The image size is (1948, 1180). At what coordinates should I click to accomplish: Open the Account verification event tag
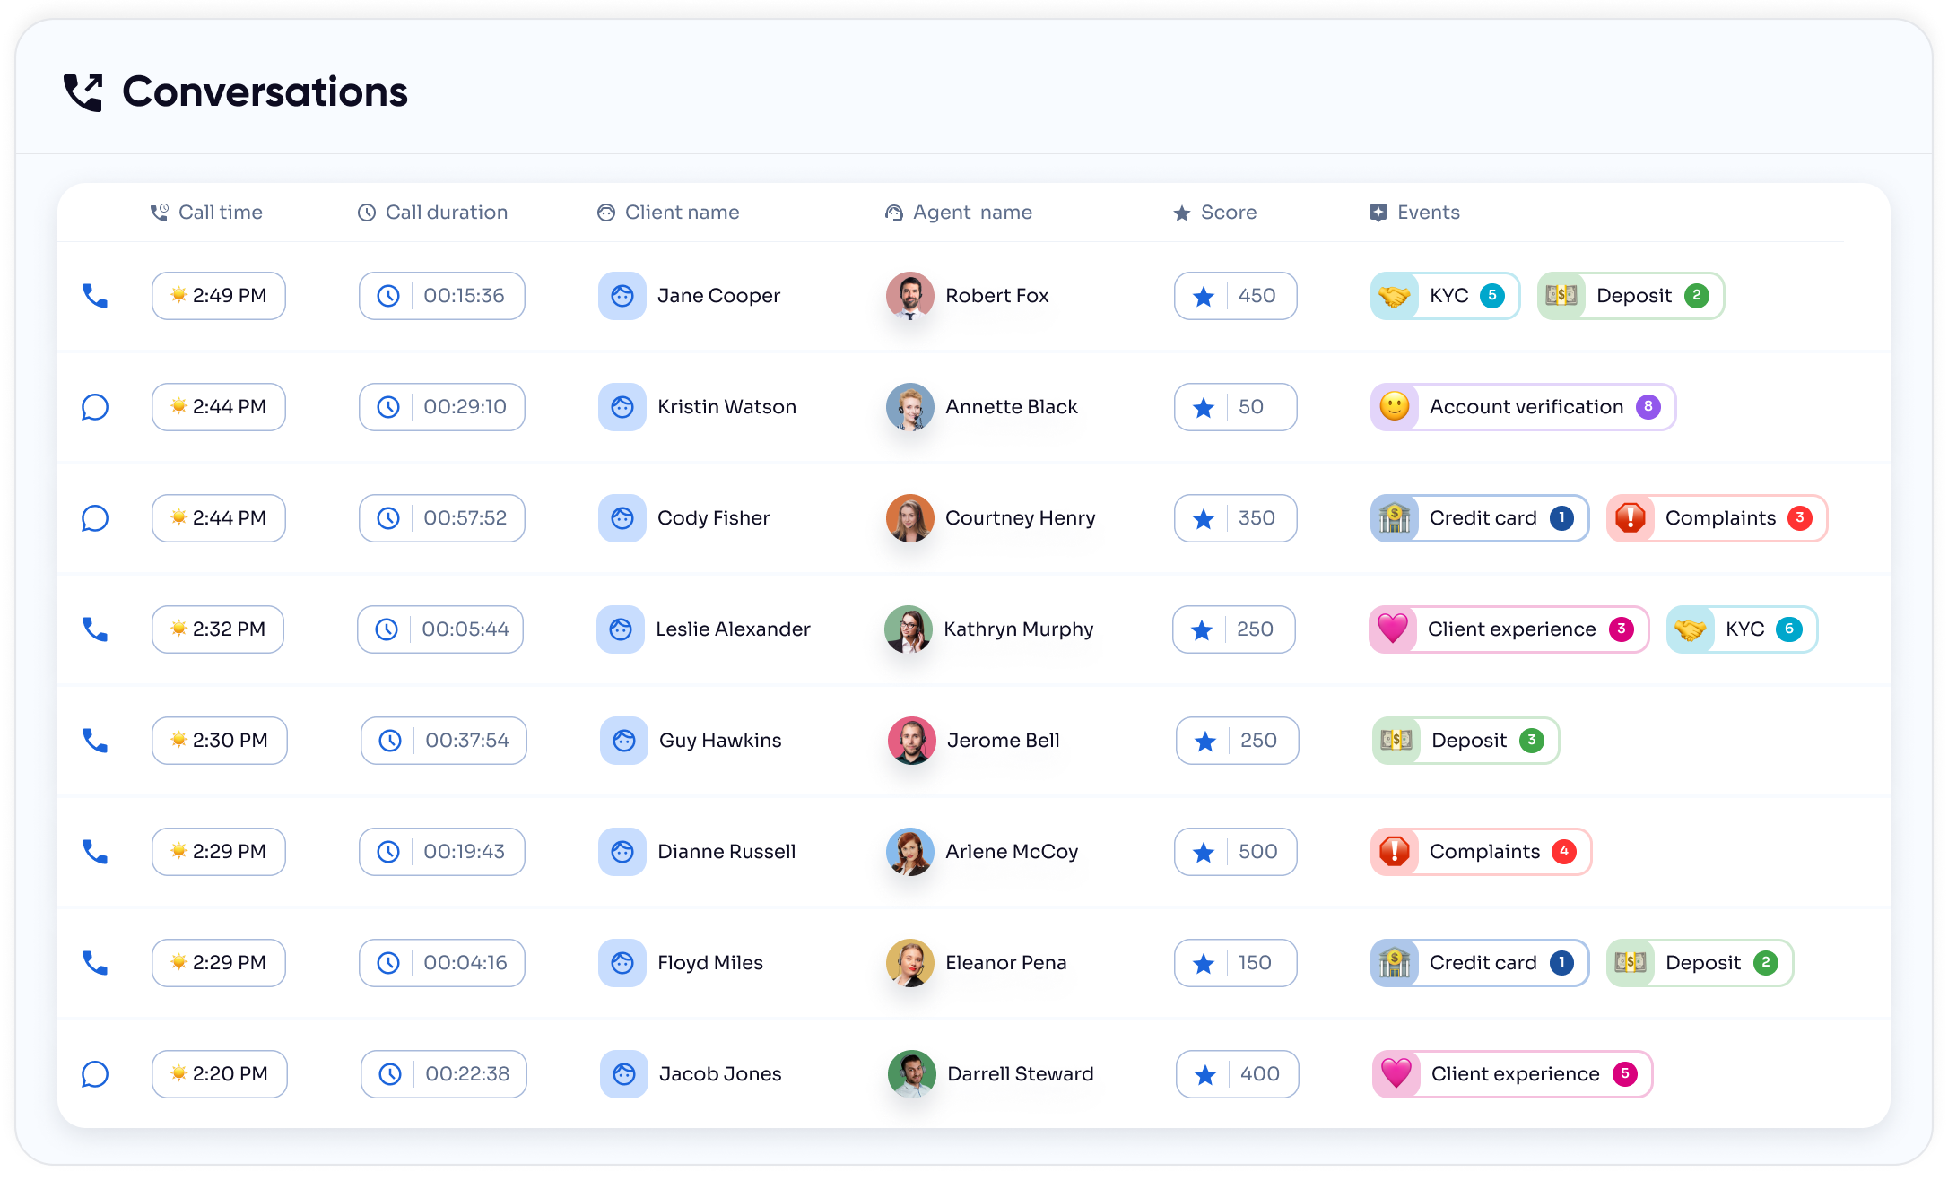(1523, 407)
